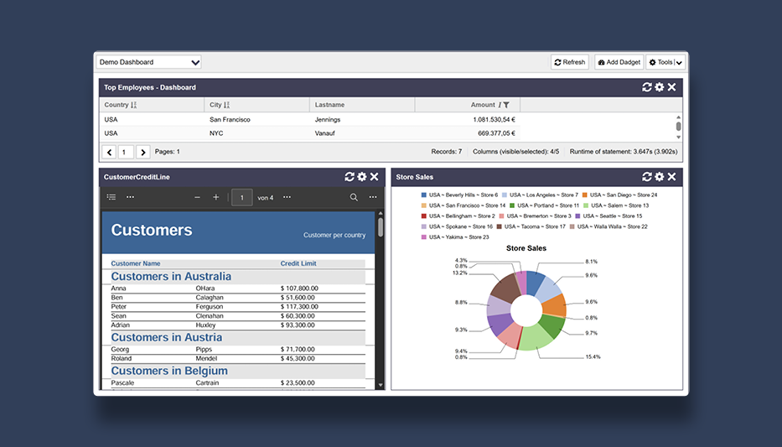
Task: Toggle Bellingham Store 2 legend entry
Action: coord(458,216)
